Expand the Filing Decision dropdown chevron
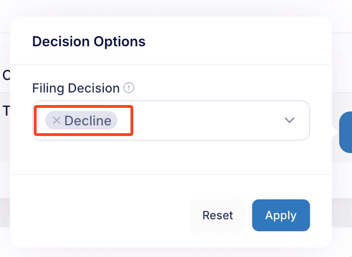 tap(290, 120)
